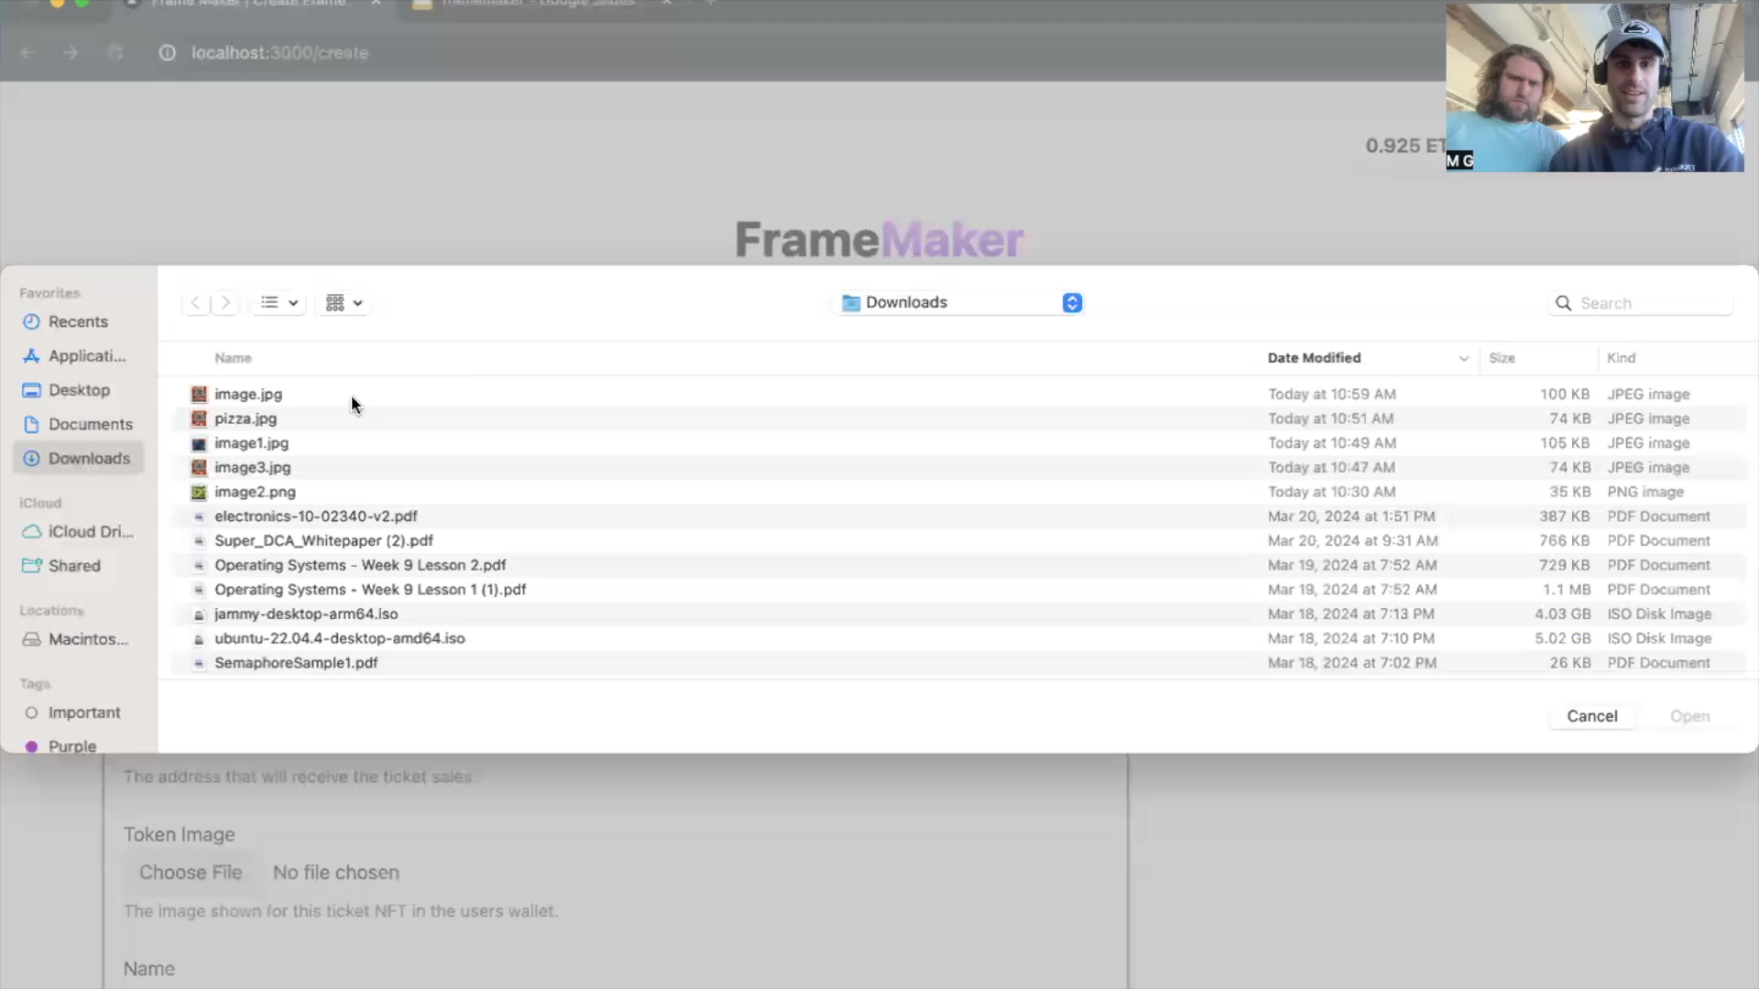Click Choose File for Token Image
The width and height of the screenshot is (1759, 989).
pos(191,873)
